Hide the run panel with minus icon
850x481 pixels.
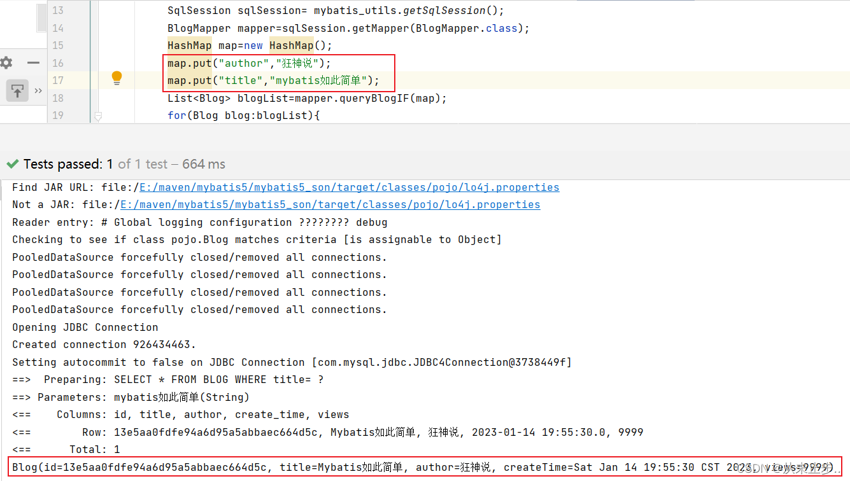click(x=33, y=62)
